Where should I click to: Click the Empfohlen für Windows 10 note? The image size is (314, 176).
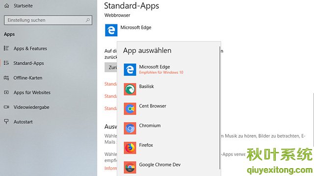(x=161, y=72)
